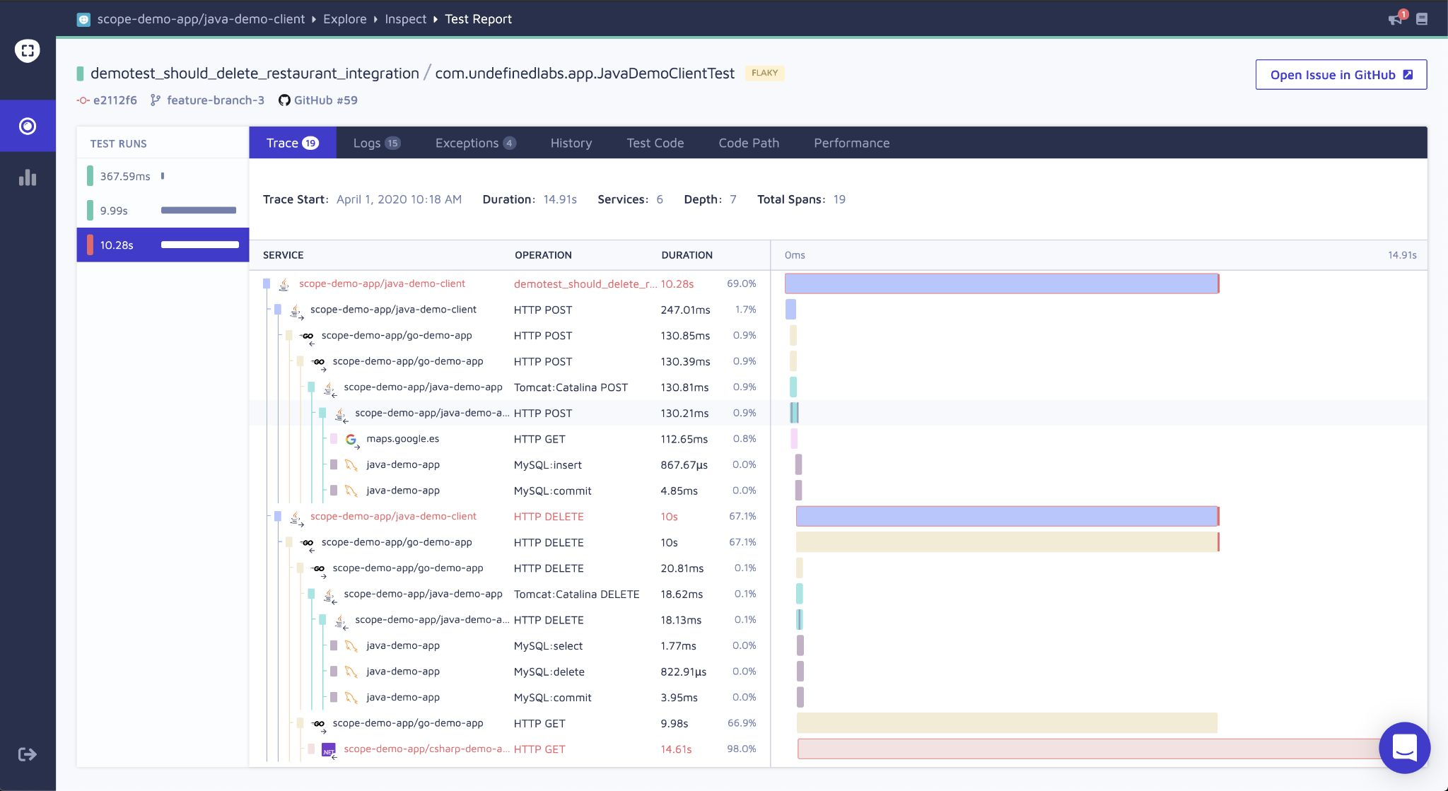The image size is (1448, 791).
Task: Click the MySQL icon next to MySQL:insert span
Action: pyautogui.click(x=351, y=464)
